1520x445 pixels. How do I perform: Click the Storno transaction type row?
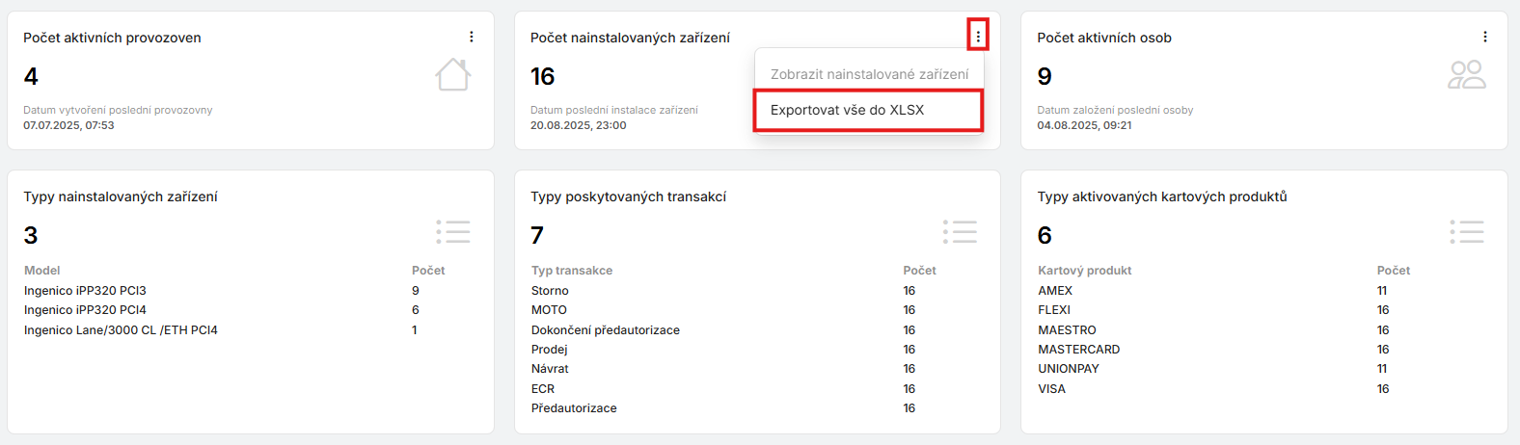click(x=550, y=291)
